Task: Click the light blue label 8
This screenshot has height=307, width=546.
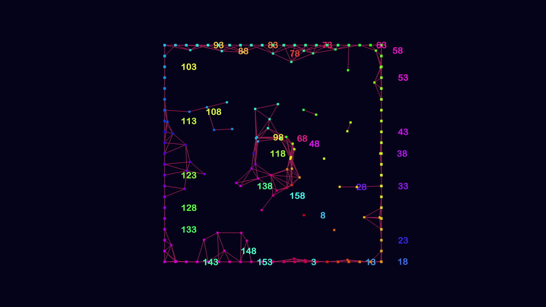Action: [323, 216]
